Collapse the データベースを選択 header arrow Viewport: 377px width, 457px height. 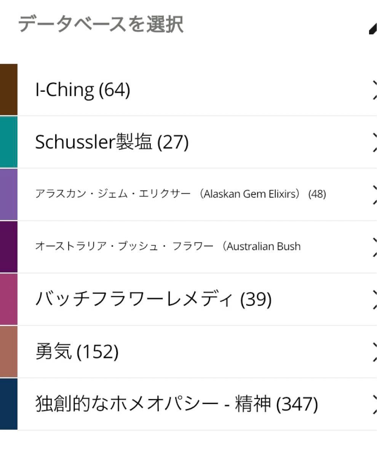[x=372, y=29]
